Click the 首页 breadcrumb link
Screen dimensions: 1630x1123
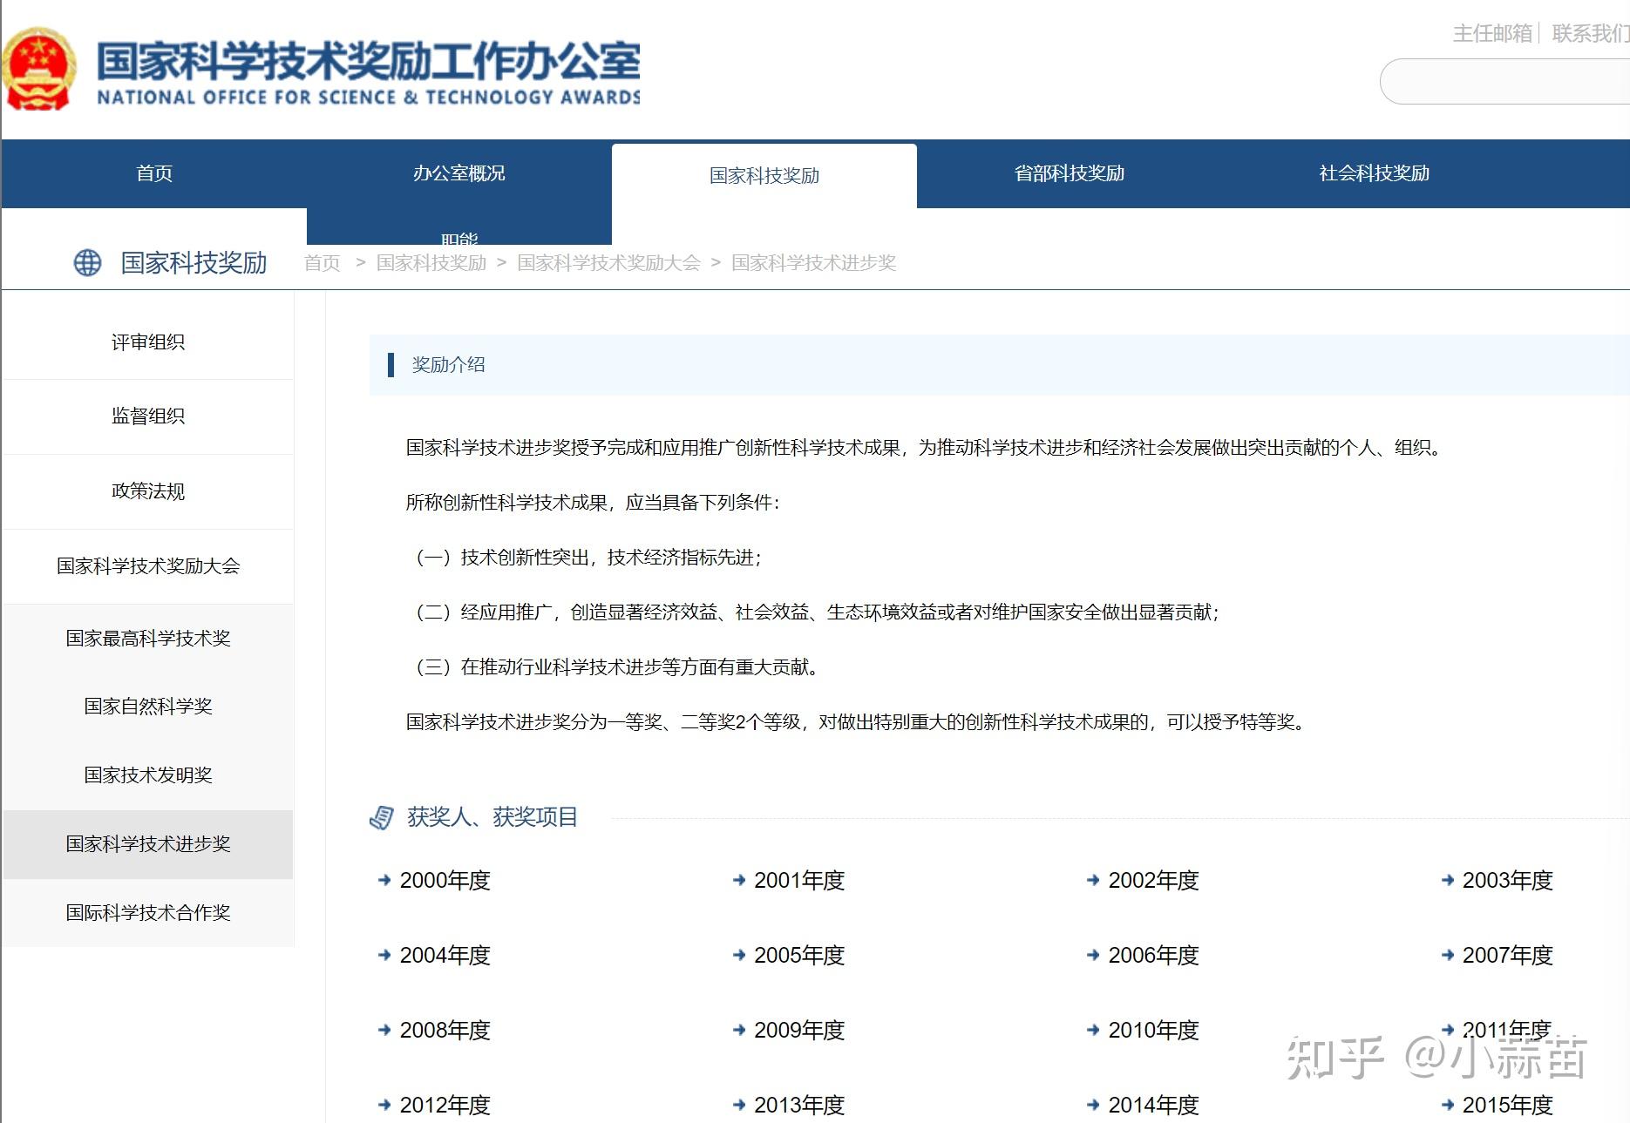pyautogui.click(x=321, y=262)
